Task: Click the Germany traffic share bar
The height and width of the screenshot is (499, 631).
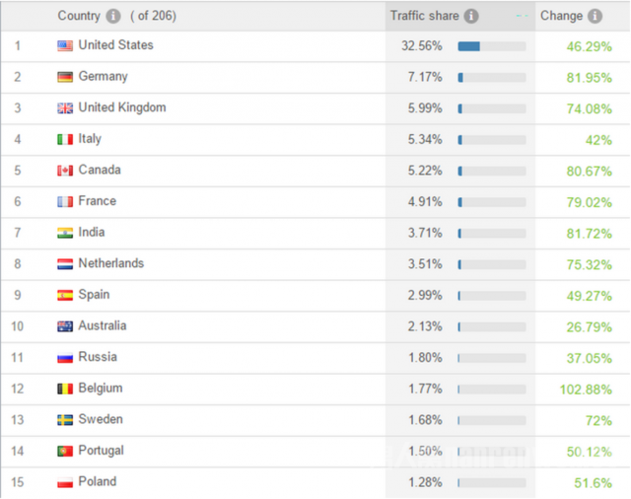Action: click(492, 77)
